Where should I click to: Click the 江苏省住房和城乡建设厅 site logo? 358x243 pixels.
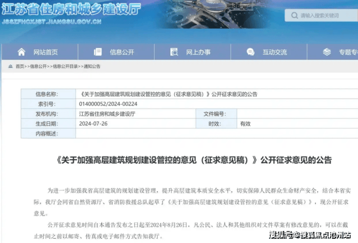(x=71, y=9)
